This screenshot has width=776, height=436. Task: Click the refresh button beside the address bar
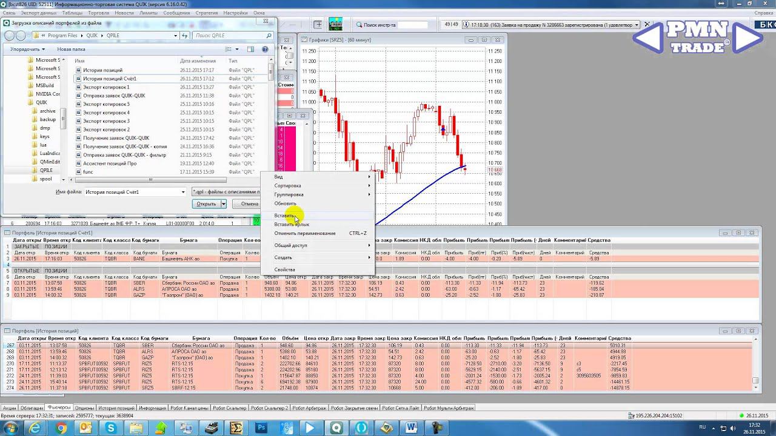(x=184, y=36)
